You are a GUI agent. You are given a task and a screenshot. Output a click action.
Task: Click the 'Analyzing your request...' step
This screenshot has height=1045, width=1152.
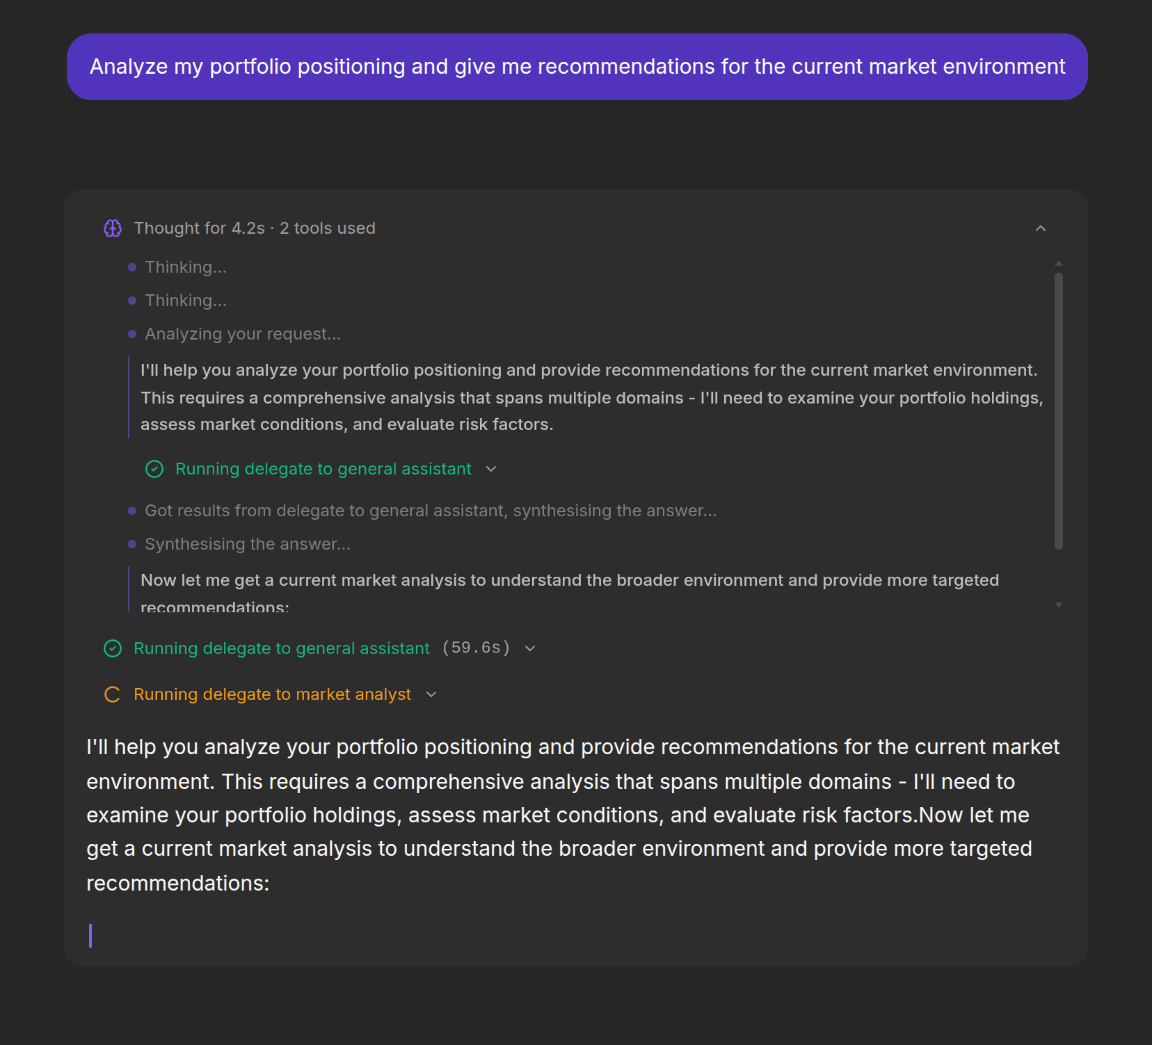242,334
